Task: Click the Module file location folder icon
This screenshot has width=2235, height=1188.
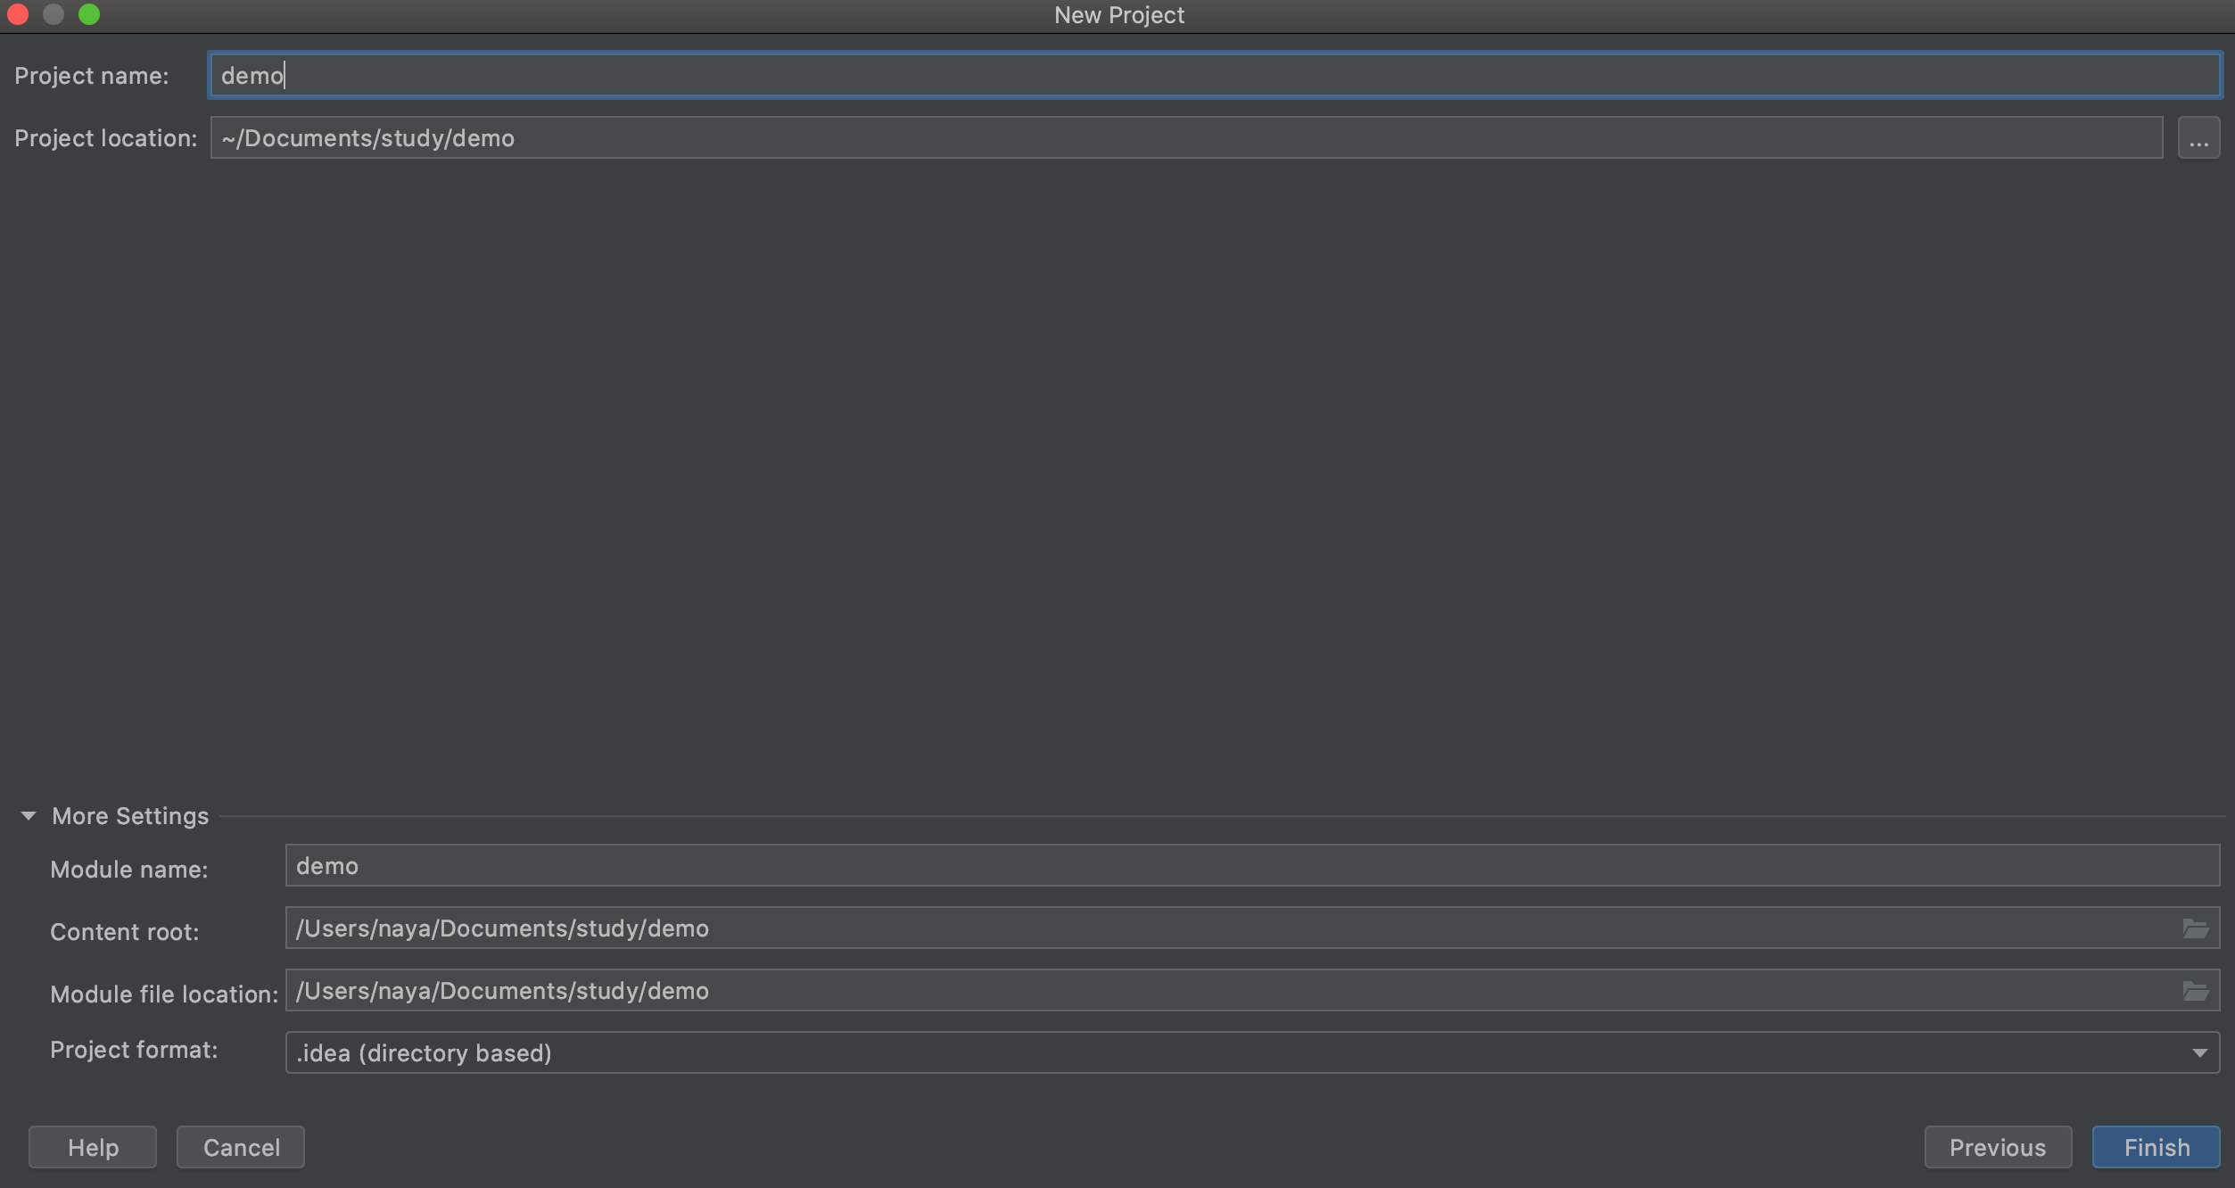Action: (x=2195, y=991)
